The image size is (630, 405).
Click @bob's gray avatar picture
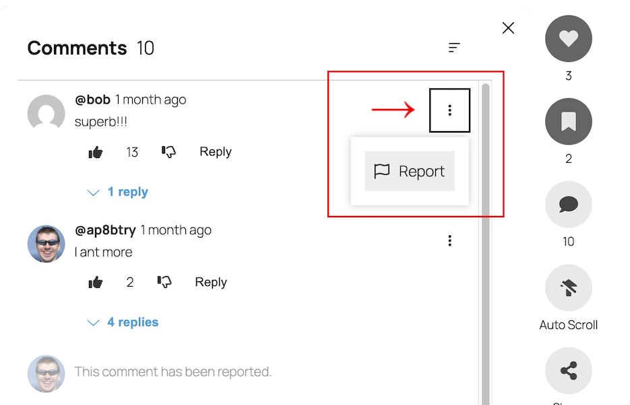pyautogui.click(x=46, y=113)
